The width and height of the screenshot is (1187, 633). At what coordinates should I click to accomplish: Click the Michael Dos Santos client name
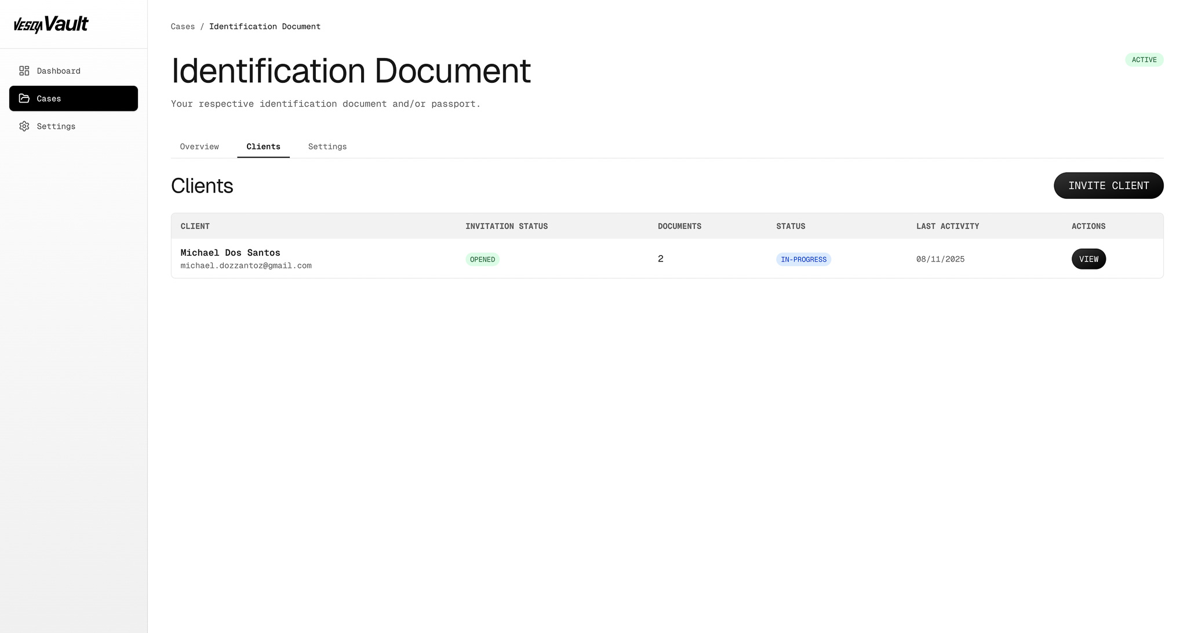point(230,253)
